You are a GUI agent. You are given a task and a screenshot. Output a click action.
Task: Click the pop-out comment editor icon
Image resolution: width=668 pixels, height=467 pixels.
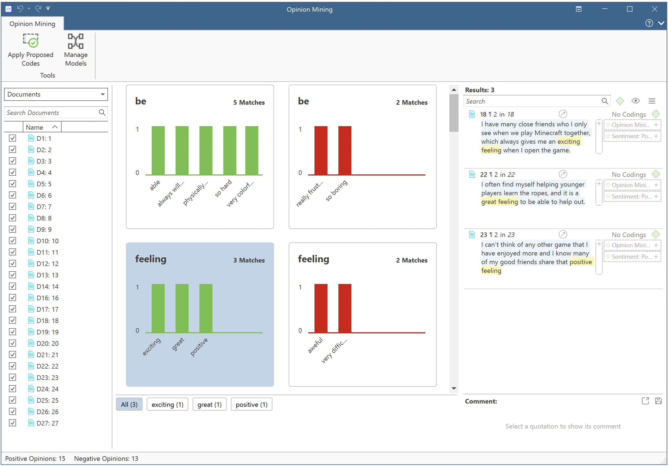(x=645, y=401)
